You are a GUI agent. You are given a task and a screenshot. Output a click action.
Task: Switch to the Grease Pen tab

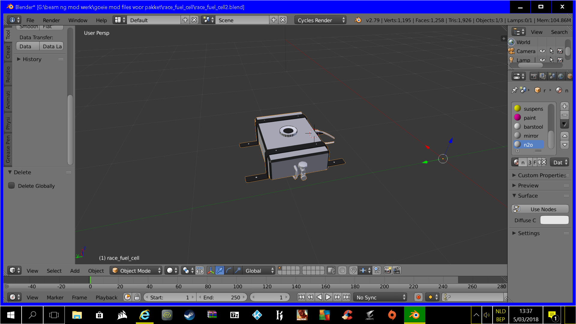tap(8, 149)
